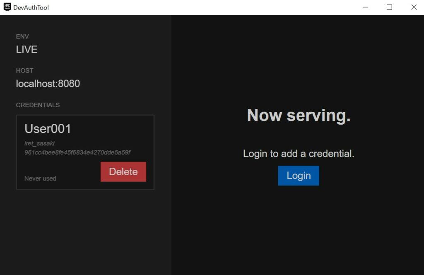Viewport: 424px width, 275px height.
Task: Close the DevAuthTool window
Action: click(414, 7)
